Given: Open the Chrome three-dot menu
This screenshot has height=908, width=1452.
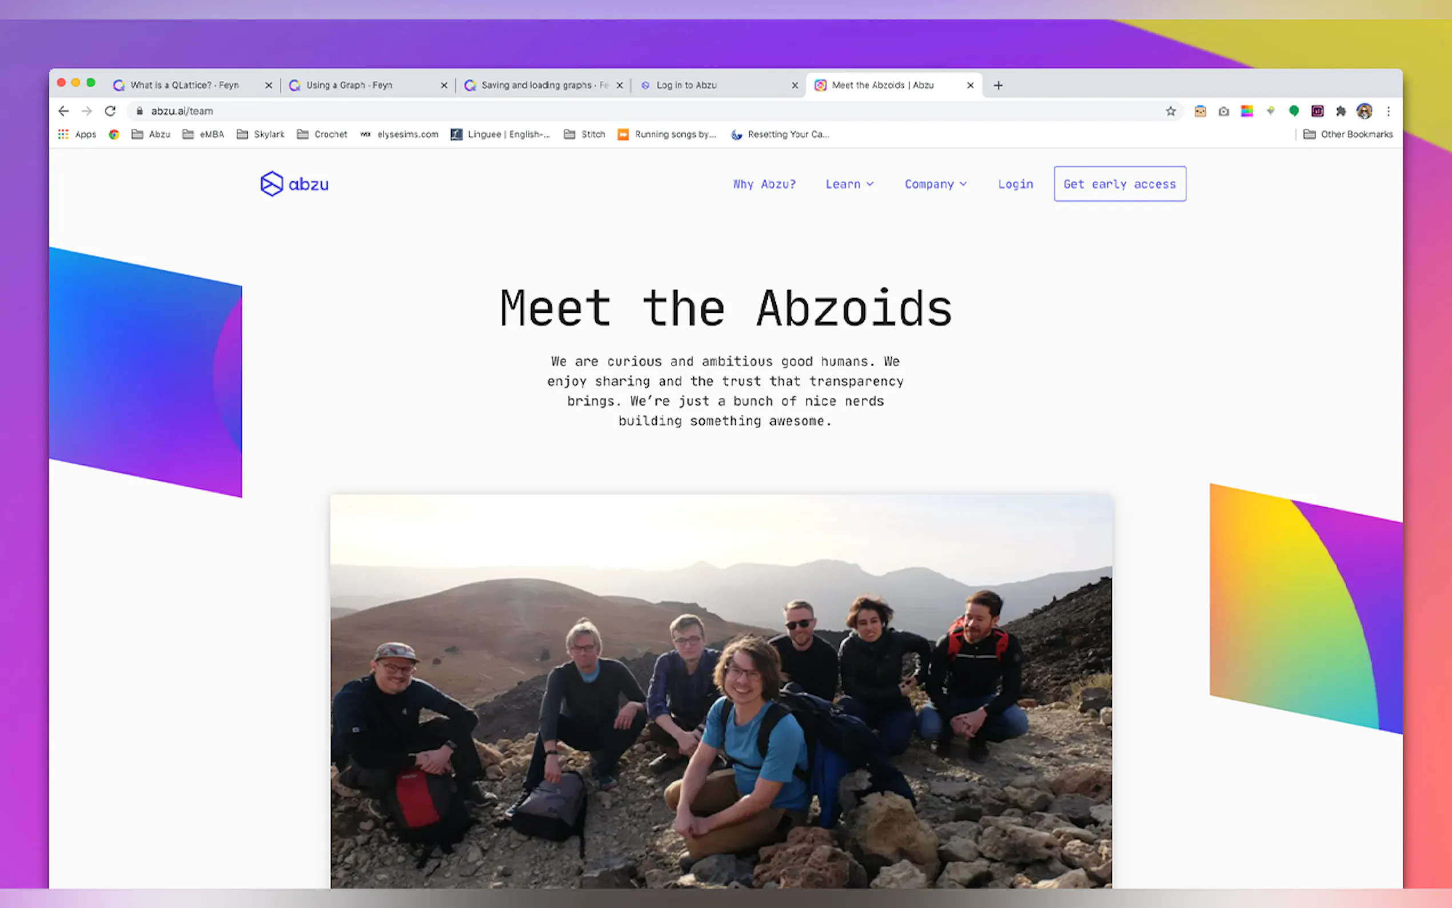Looking at the screenshot, I should [1389, 111].
